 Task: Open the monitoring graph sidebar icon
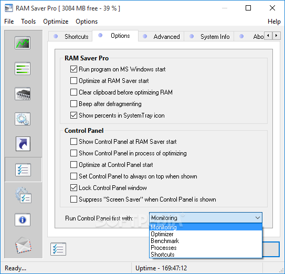pos(23,43)
